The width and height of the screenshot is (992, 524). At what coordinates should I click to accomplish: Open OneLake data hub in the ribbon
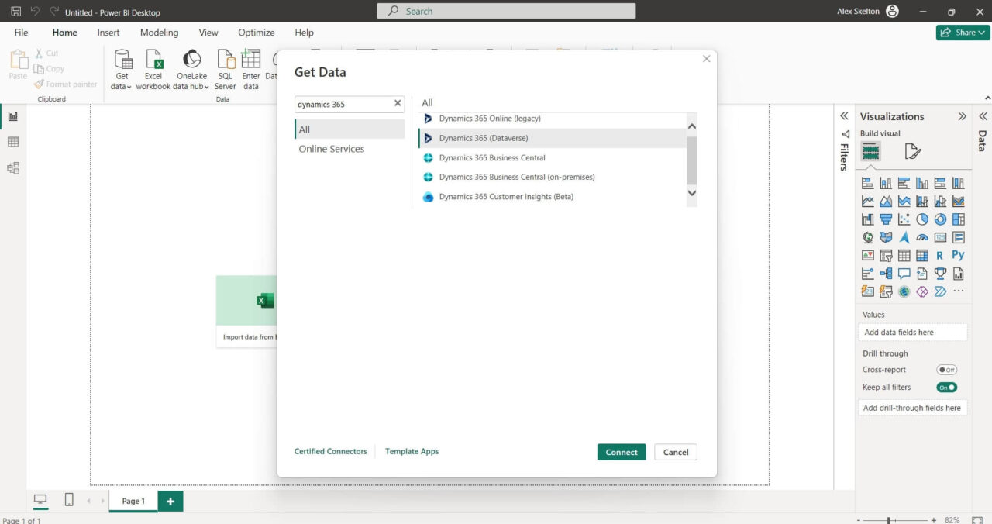pos(191,70)
